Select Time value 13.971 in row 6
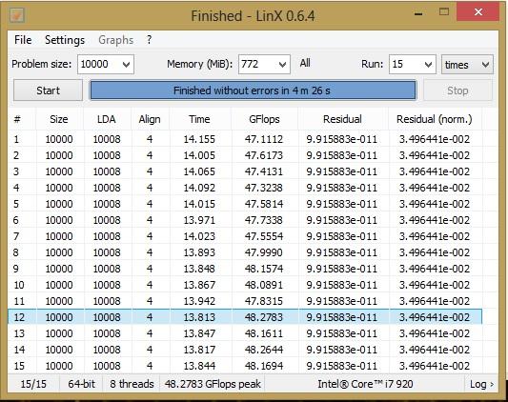Image resolution: width=508 pixels, height=402 pixels. tap(199, 220)
